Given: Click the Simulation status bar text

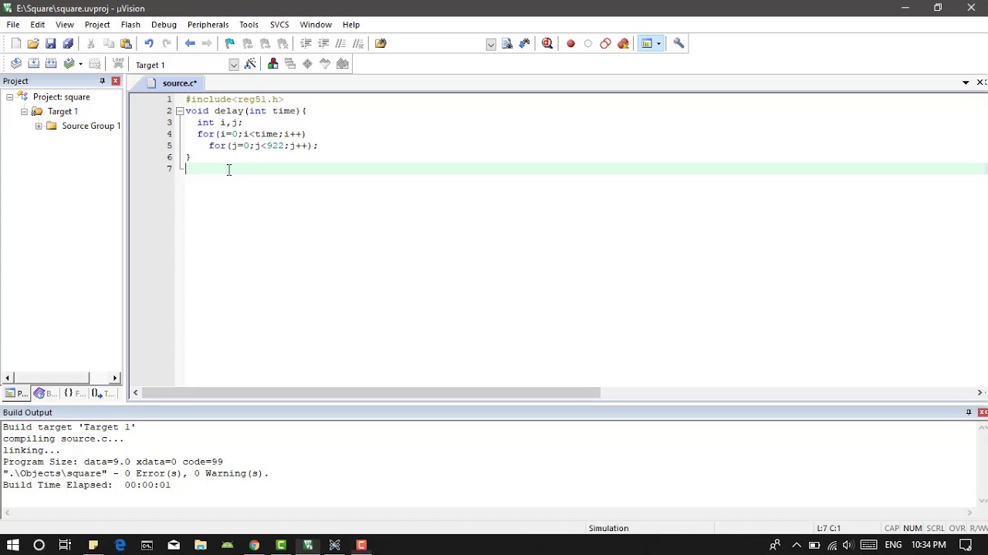Looking at the screenshot, I should click(608, 528).
